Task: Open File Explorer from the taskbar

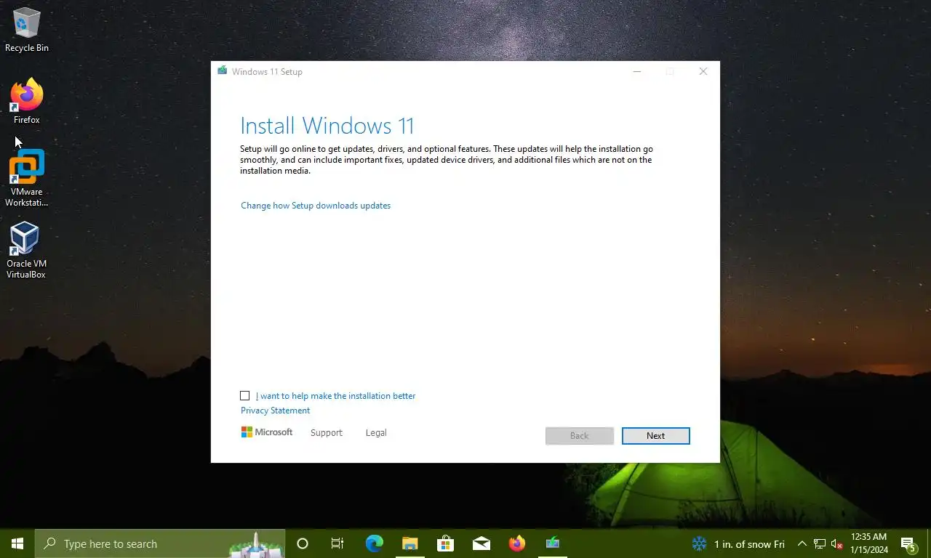Action: click(409, 543)
